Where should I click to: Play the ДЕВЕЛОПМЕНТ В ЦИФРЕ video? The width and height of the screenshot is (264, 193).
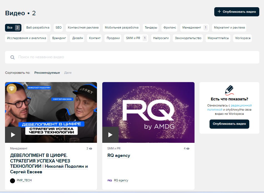click(x=13, y=135)
